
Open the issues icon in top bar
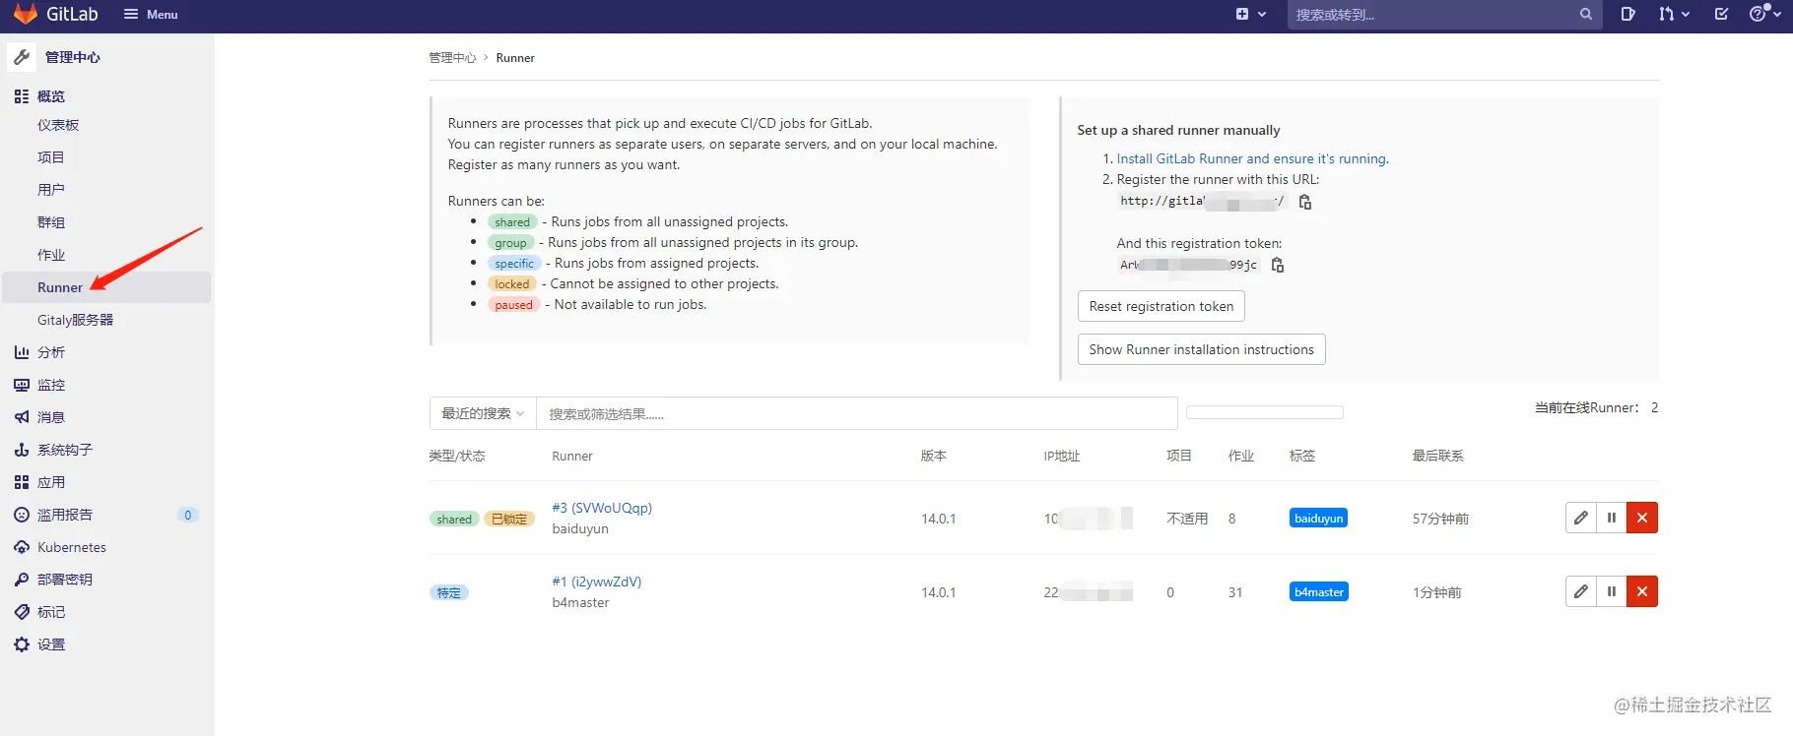[1627, 14]
